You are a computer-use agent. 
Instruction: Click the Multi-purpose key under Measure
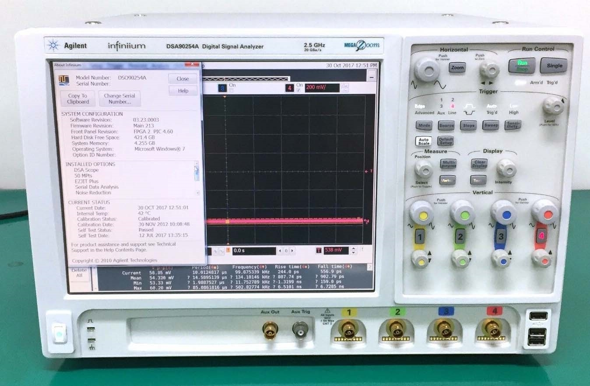(x=448, y=164)
